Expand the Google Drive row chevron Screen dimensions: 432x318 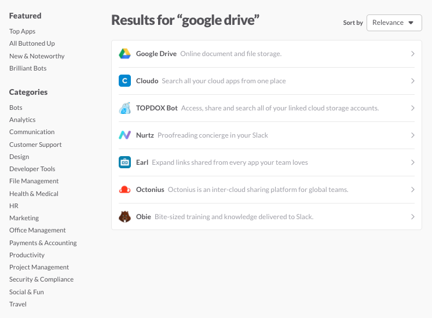[412, 54]
